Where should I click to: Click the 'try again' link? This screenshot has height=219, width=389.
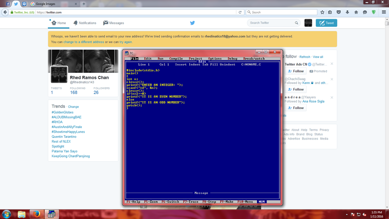(x=125, y=42)
